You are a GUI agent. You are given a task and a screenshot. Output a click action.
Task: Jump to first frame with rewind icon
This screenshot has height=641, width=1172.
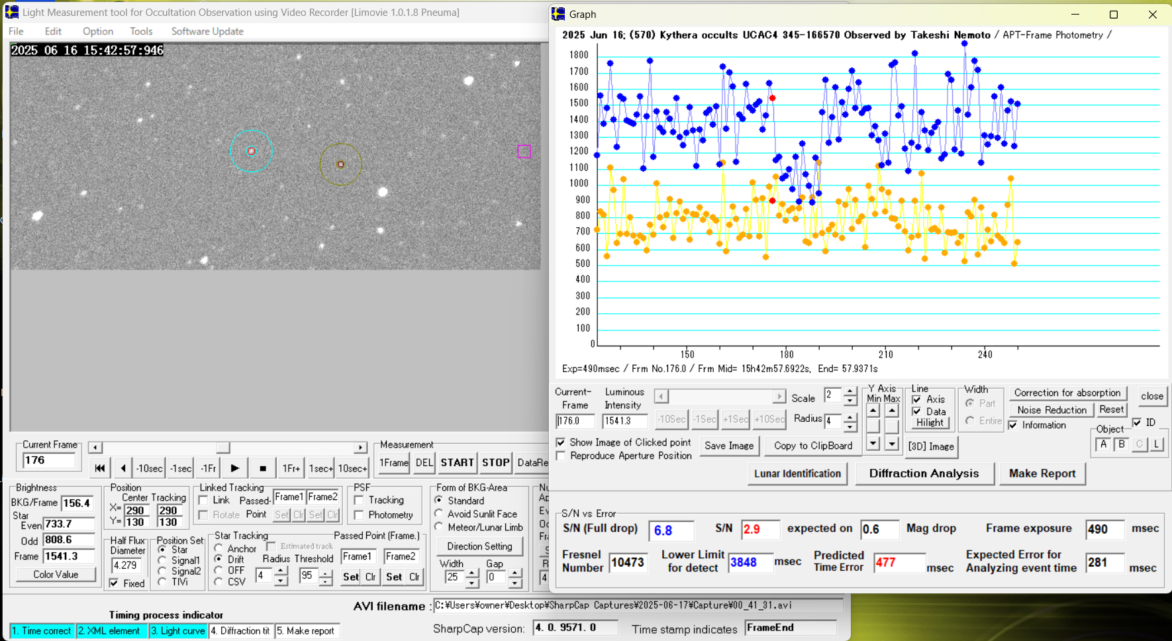point(99,468)
